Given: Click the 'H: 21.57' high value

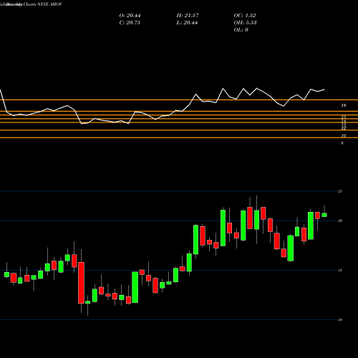Looking at the screenshot, I should (x=188, y=16).
